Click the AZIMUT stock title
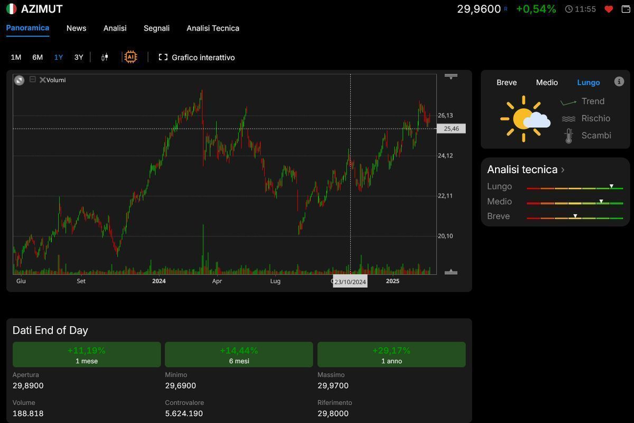 click(x=42, y=9)
